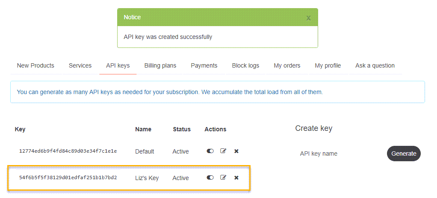Click the info text about generating keys
This screenshot has height=198, width=437.
click(170, 92)
